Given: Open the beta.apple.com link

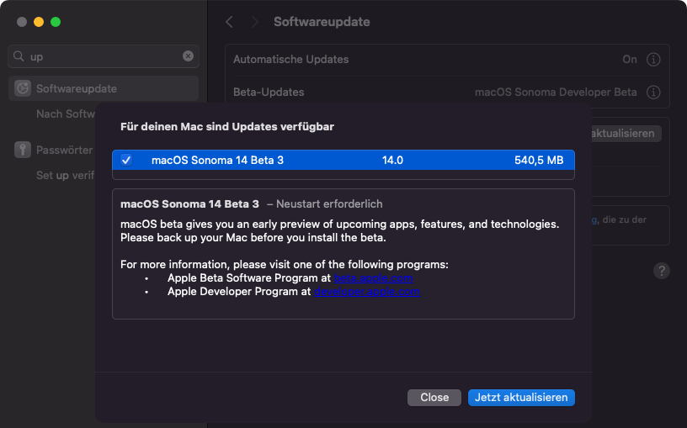Looking at the screenshot, I should 373,277.
